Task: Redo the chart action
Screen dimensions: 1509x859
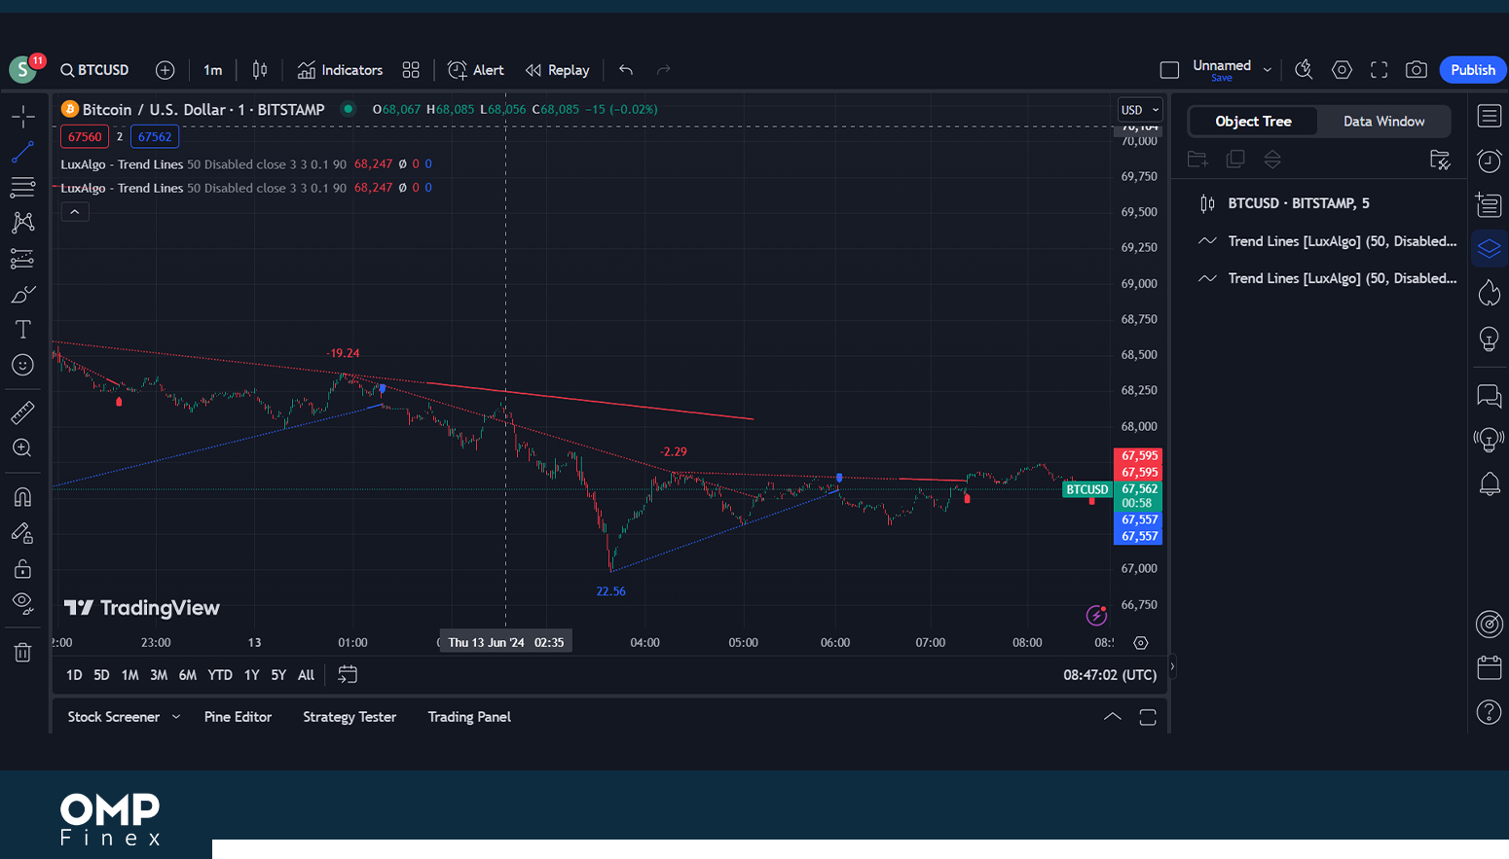Action: pyautogui.click(x=664, y=70)
